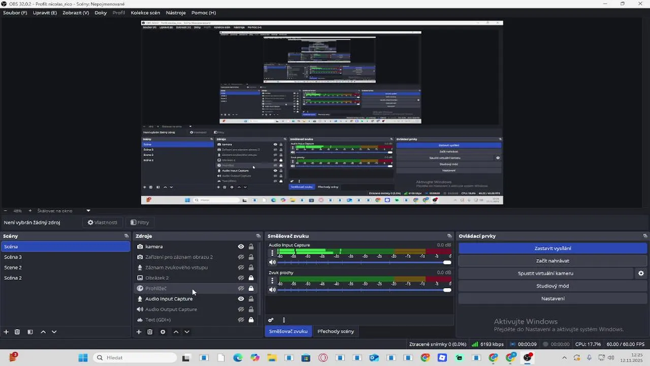
Task: Zoom out preview with minus icon
Action: 6,210
